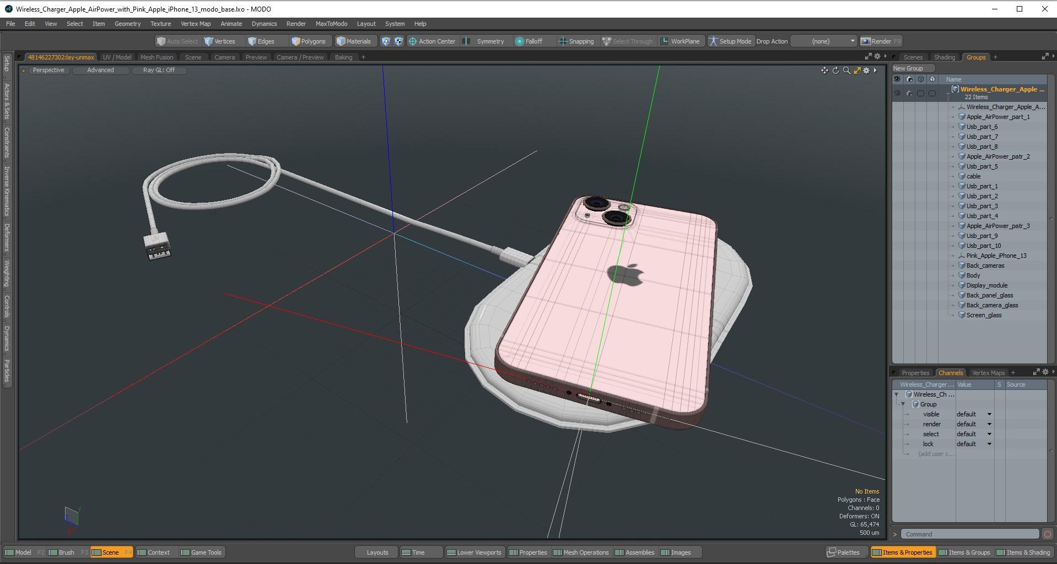The width and height of the screenshot is (1057, 564).
Task: Open the MaxToModo menu
Action: pos(331,24)
